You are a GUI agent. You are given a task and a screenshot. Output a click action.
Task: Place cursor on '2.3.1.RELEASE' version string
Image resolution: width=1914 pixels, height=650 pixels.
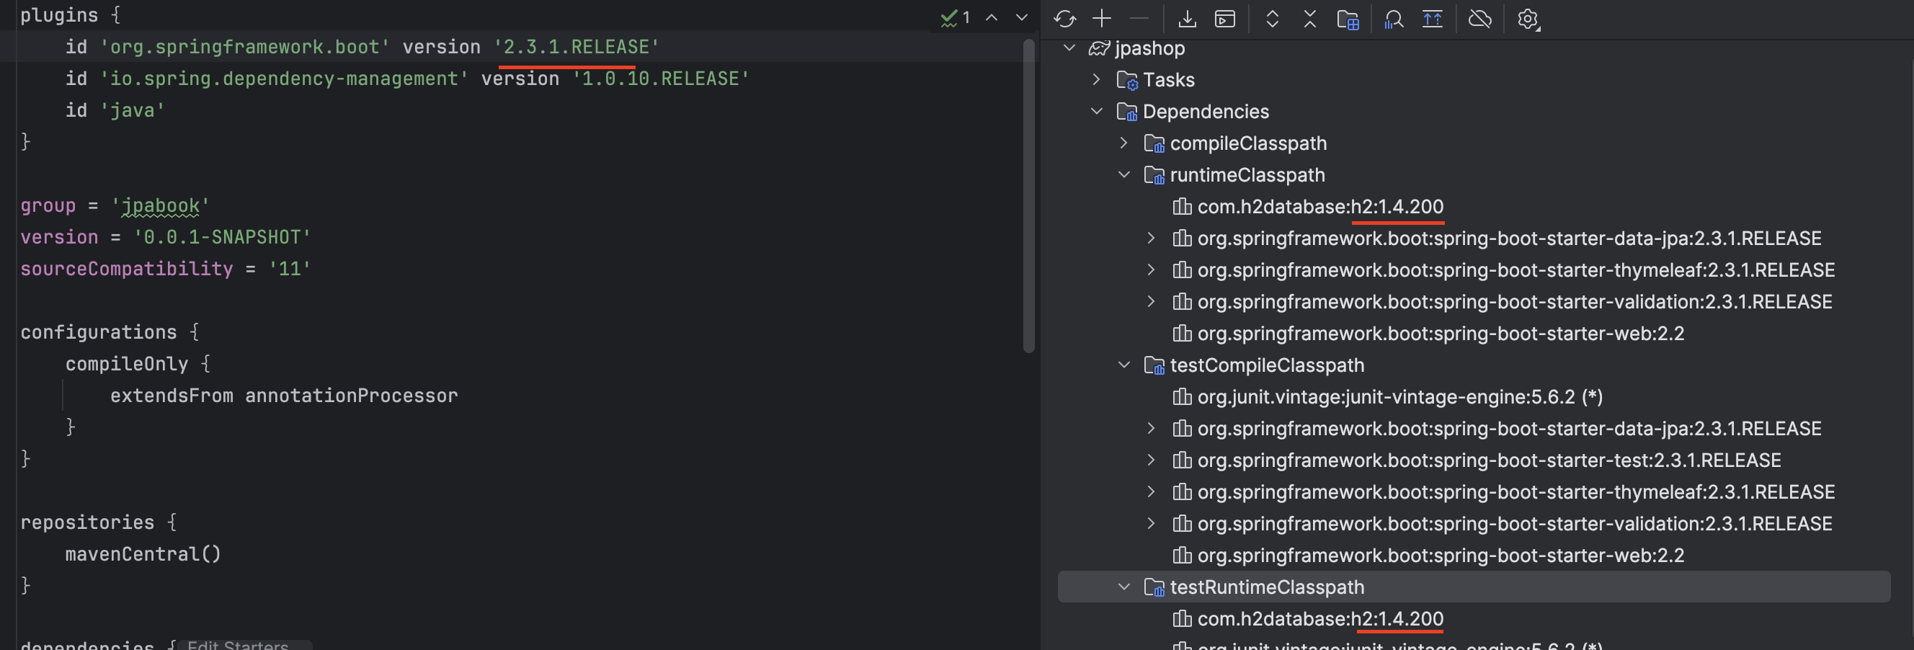pos(576,47)
